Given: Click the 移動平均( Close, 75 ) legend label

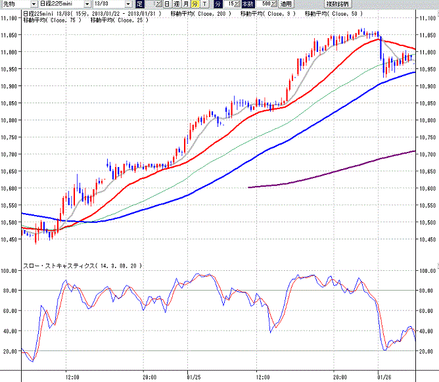Looking at the screenshot, I should 53,20.
